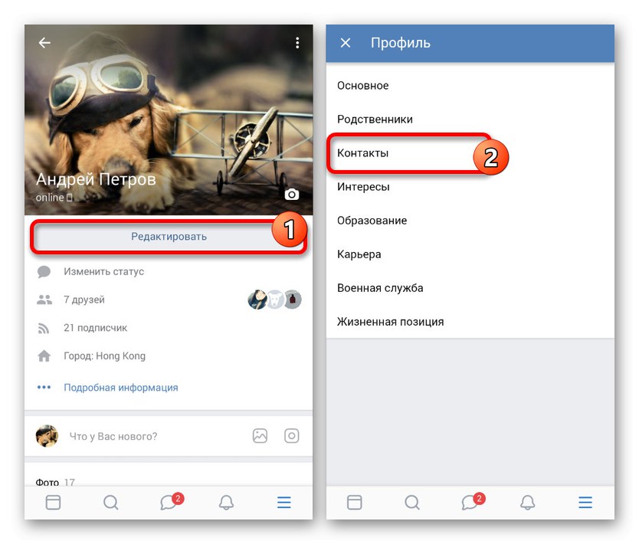The height and width of the screenshot is (544, 639).
Task: Tap the home icon beside Город
Action: pyautogui.click(x=44, y=356)
